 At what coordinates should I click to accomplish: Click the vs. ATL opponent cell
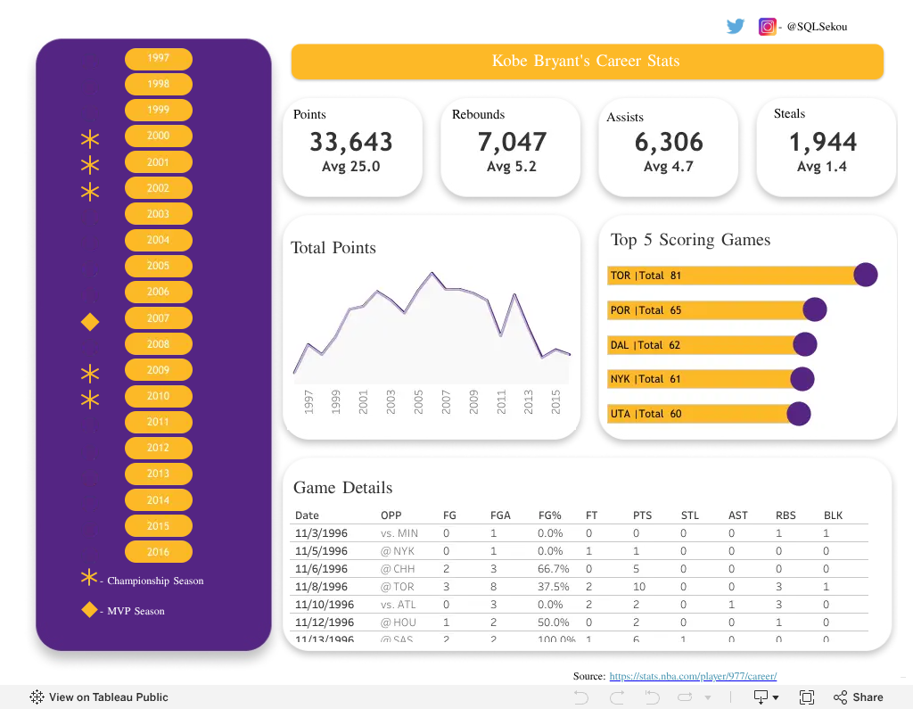399,605
